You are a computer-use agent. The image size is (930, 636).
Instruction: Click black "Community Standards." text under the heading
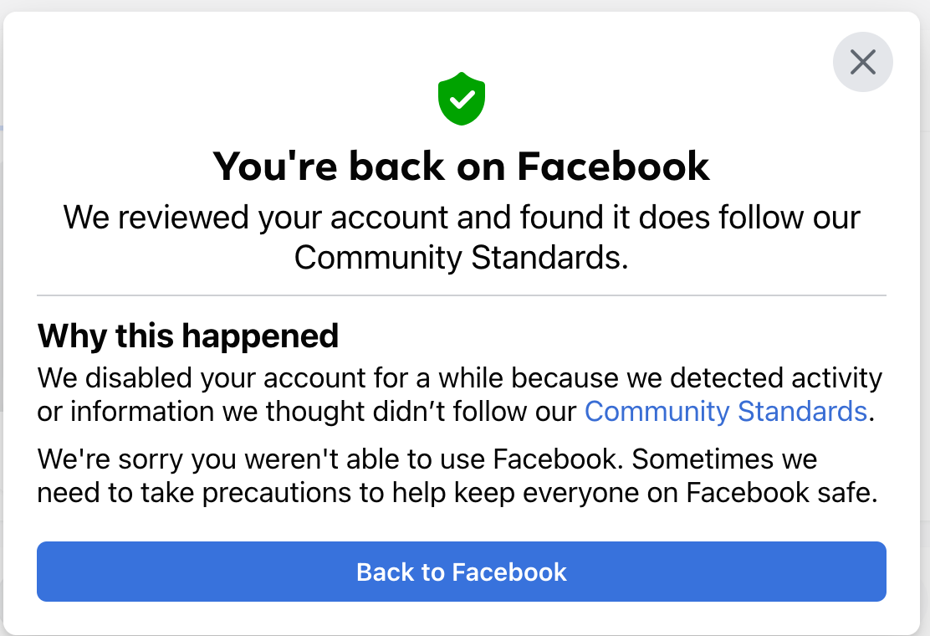(x=462, y=258)
